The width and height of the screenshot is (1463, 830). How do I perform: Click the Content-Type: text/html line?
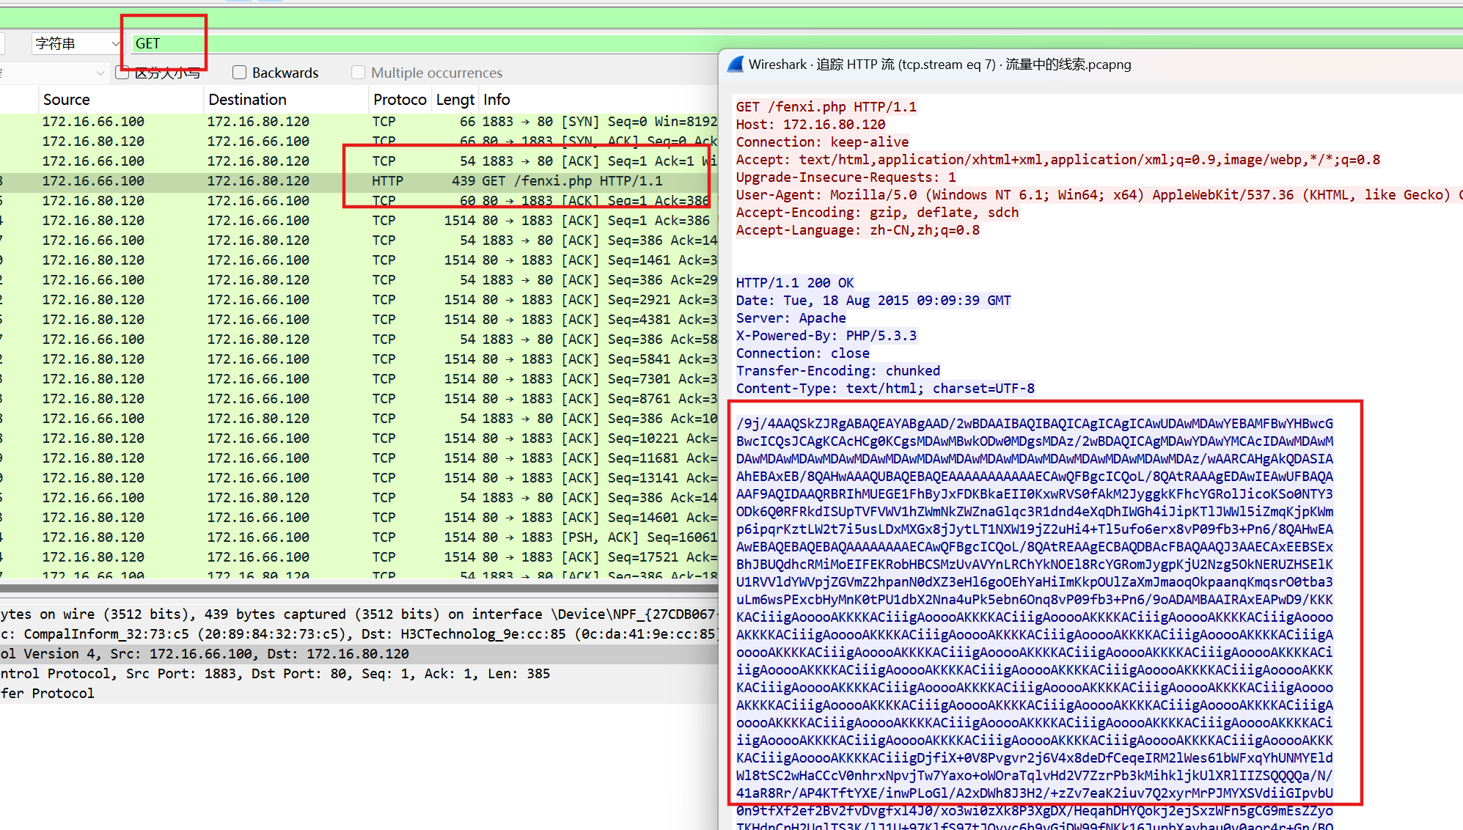click(x=885, y=389)
